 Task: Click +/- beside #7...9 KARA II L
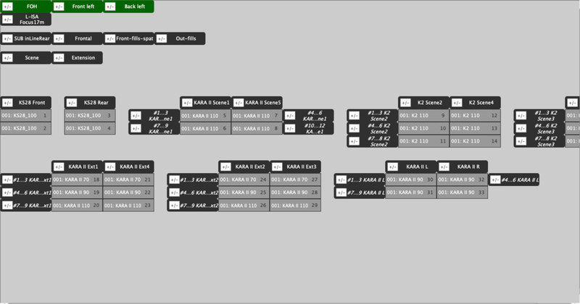[341, 193]
